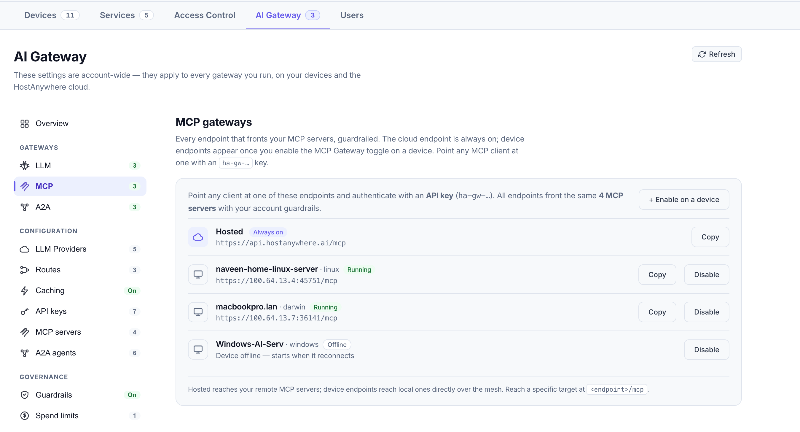Disable the Windows-AI-Serv gateway
Viewport: 800px width, 432px height.
click(707, 350)
